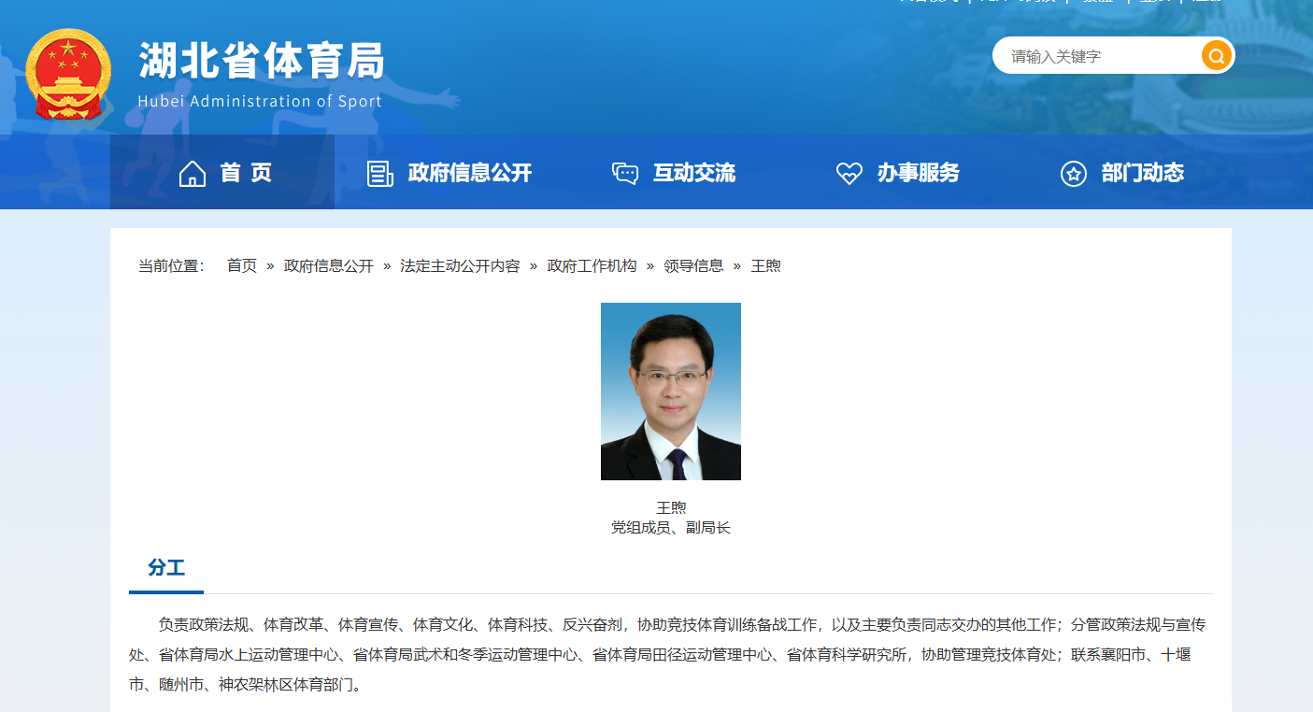Image resolution: width=1313 pixels, height=712 pixels.
Task: Follow the 政府信息公开 breadcrumb link
Action: click(x=329, y=265)
